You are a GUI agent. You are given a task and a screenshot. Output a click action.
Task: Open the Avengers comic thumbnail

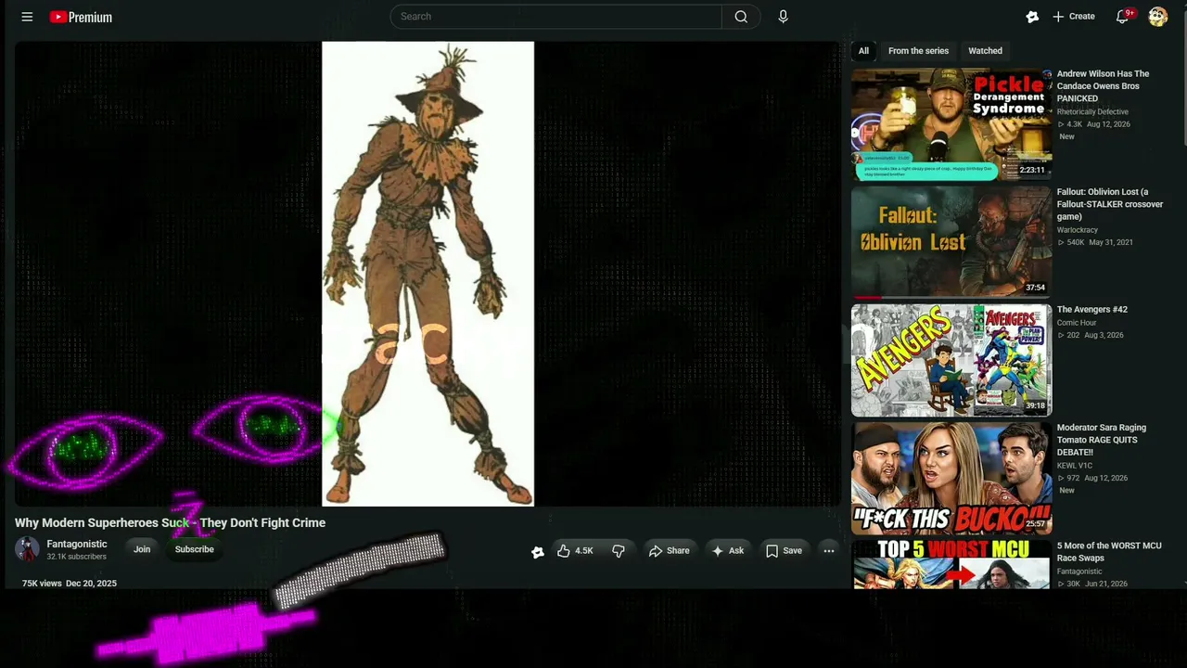[x=951, y=360]
